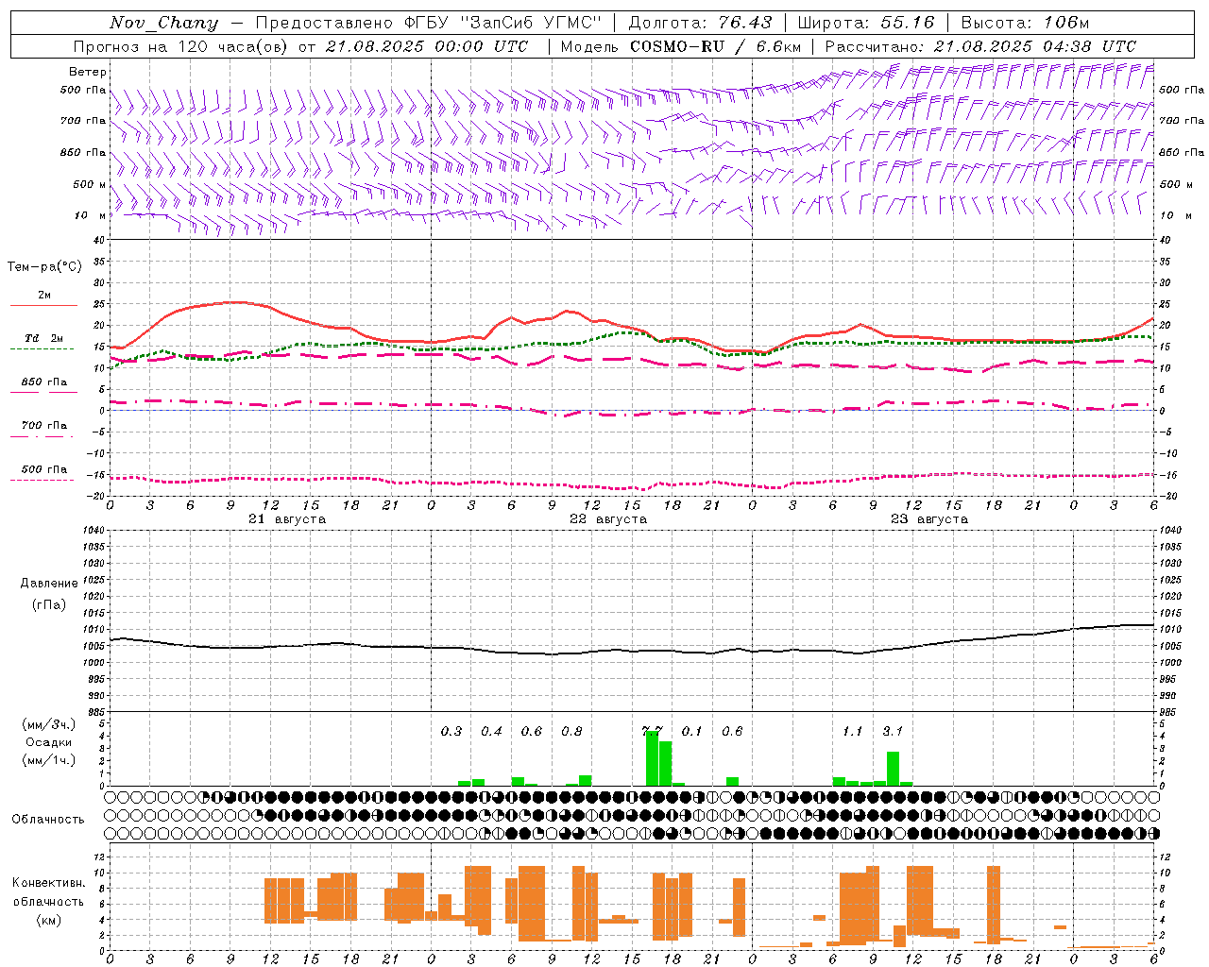Click the 0.4 precipitation total value
The width and height of the screenshot is (1209, 967).
tap(491, 732)
